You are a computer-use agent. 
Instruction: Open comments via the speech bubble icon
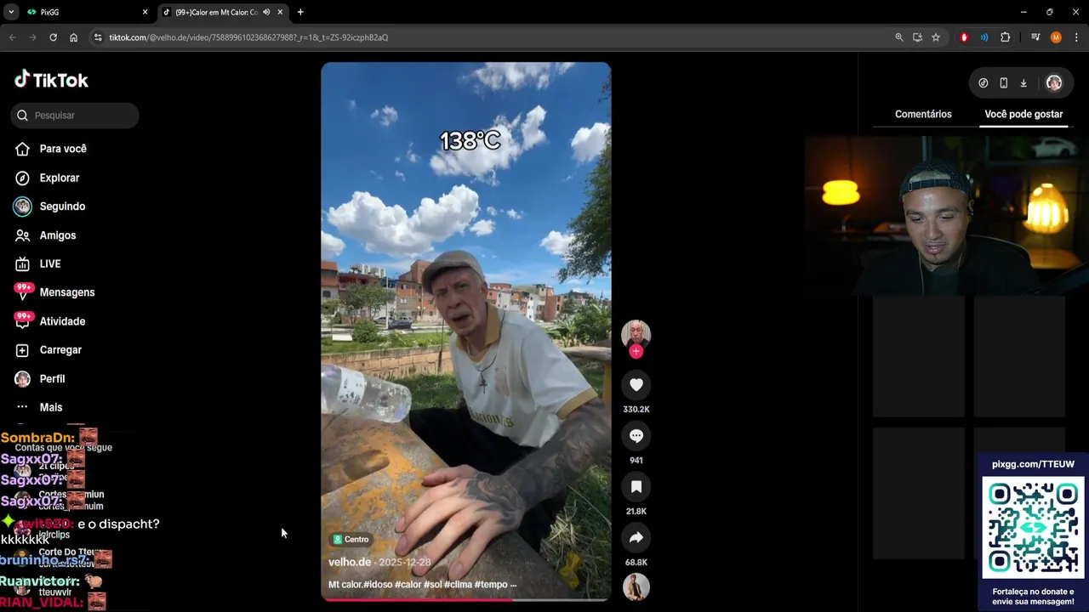(x=636, y=436)
